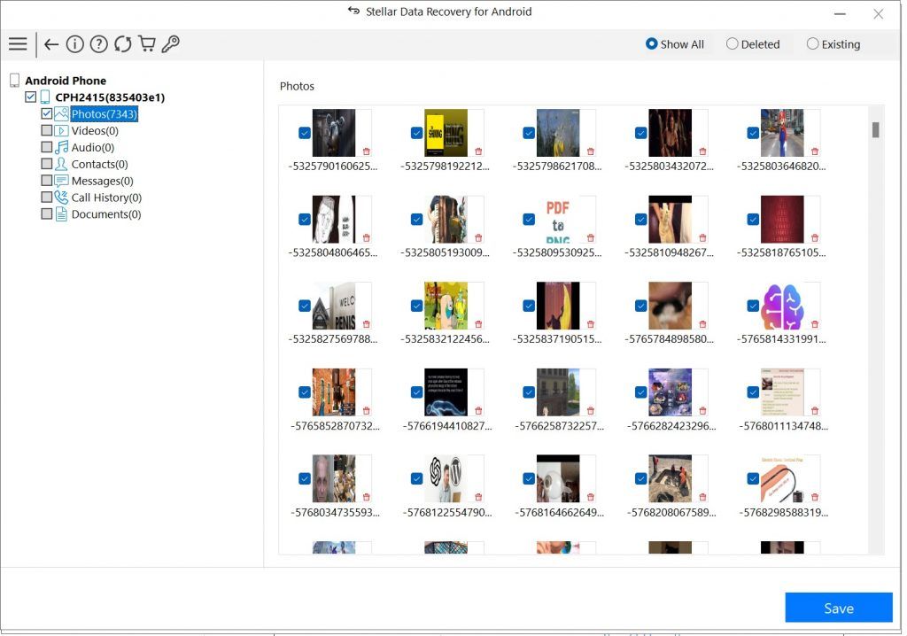Uncheck the CPH2415 device checkbox
907x636 pixels.
[x=31, y=97]
